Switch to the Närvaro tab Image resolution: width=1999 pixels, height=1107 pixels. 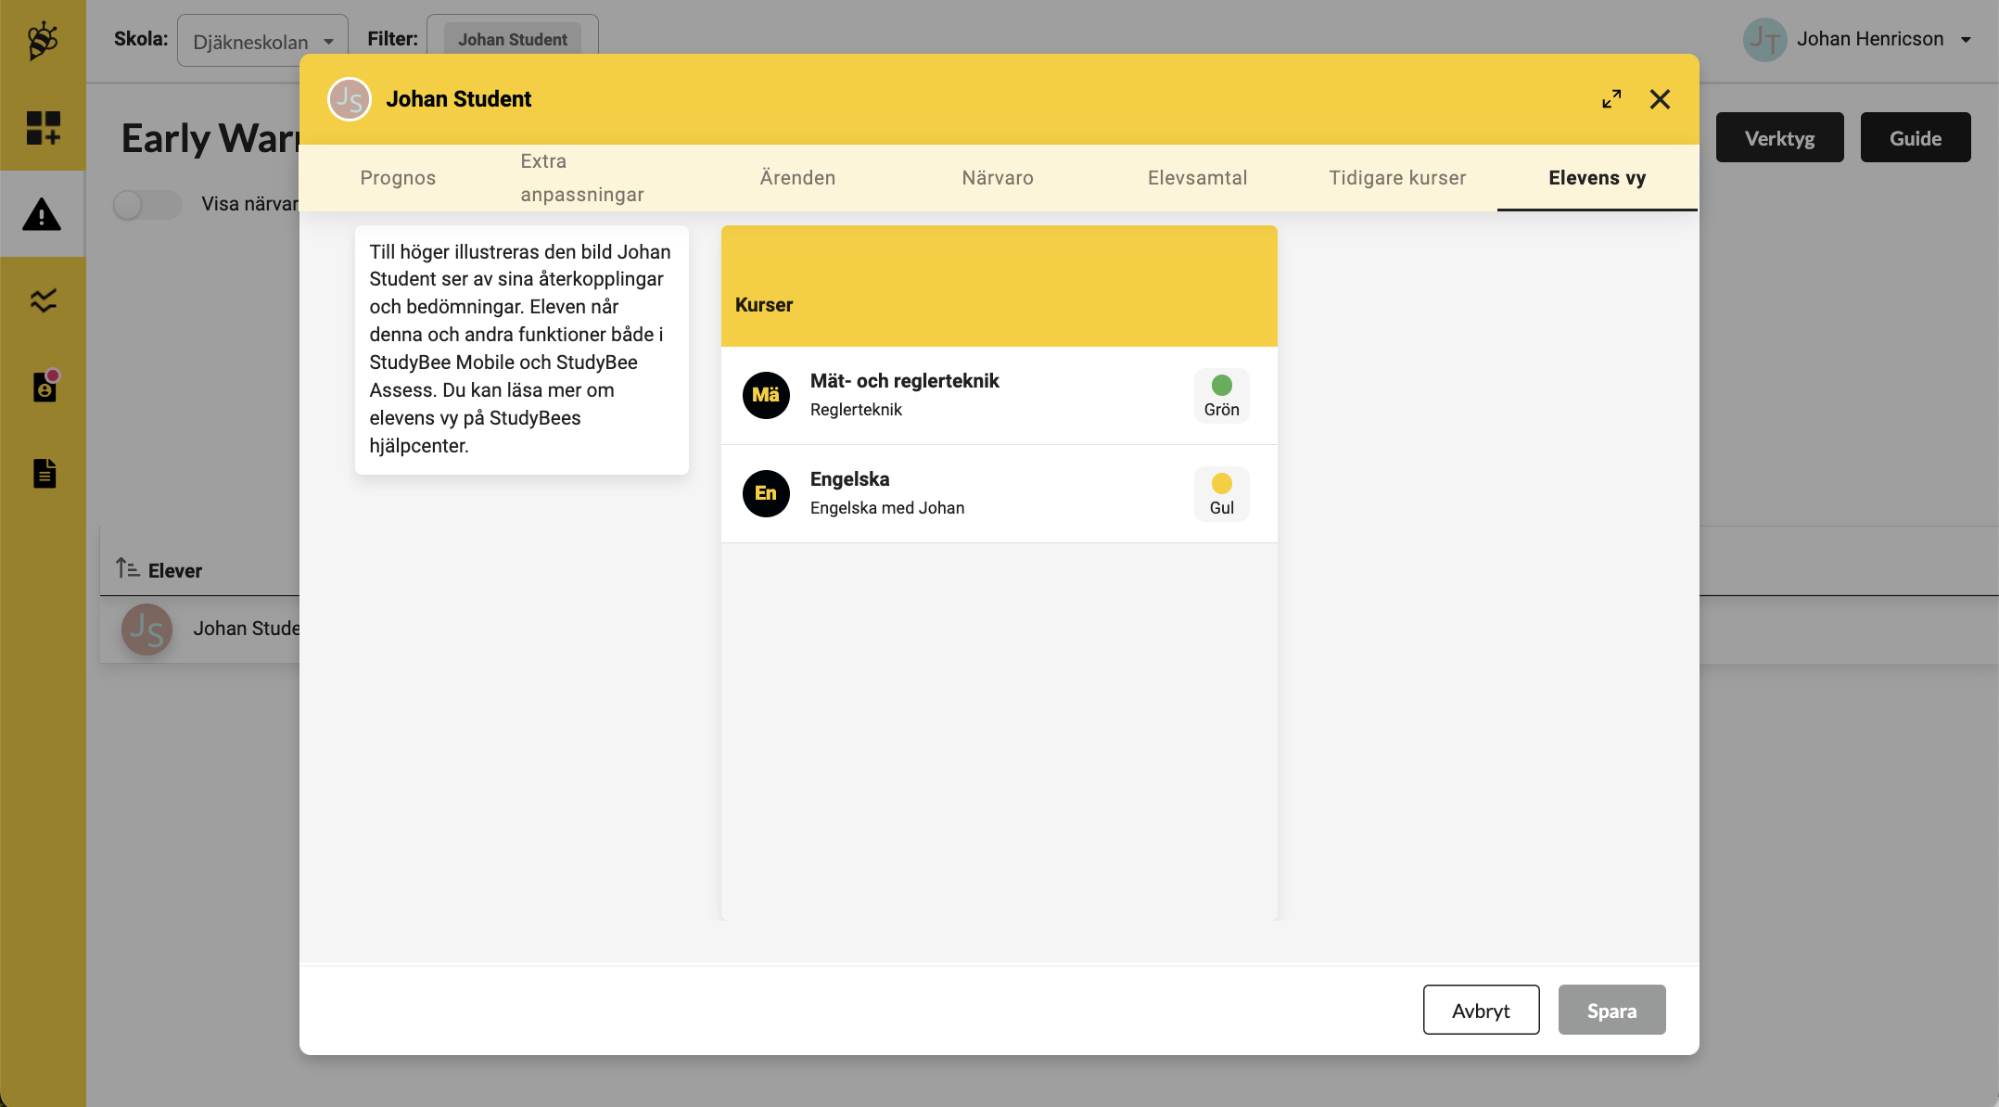pos(997,177)
